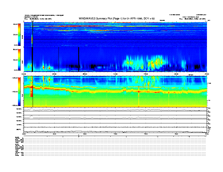This screenshot has width=223, height=172.
Task: Click the WIND/WAVES Summary Plot title
Action: coord(117,19)
